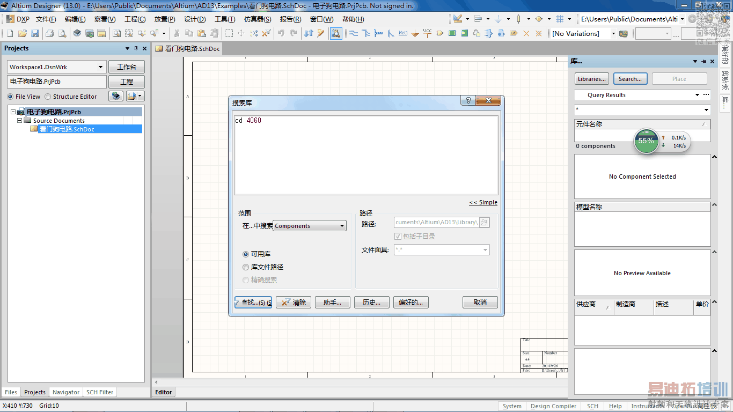The width and height of the screenshot is (733, 412).
Task: Open the 文件面具 file mask dropdown
Action: [x=485, y=249]
